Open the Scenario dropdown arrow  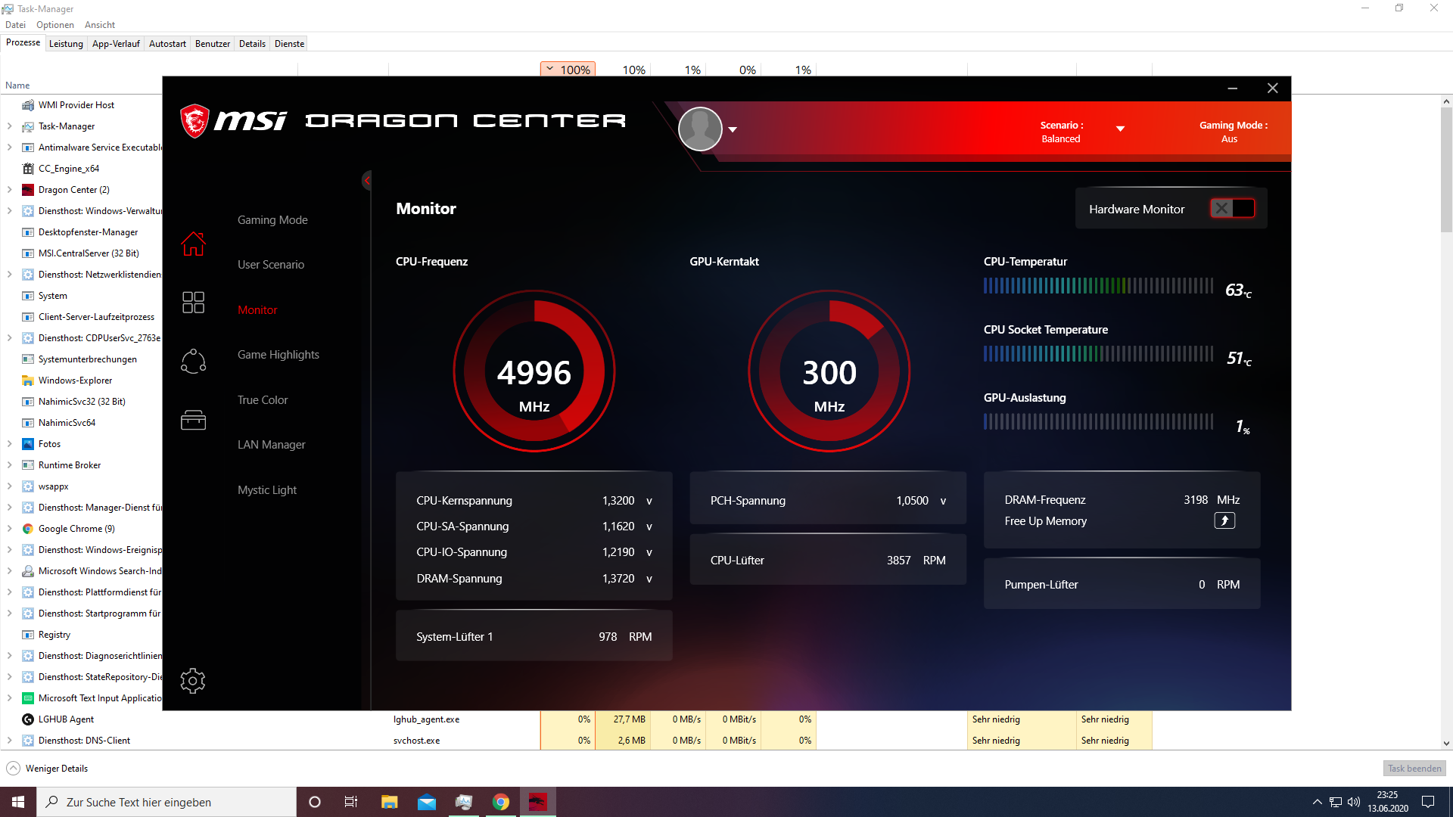[x=1120, y=129]
